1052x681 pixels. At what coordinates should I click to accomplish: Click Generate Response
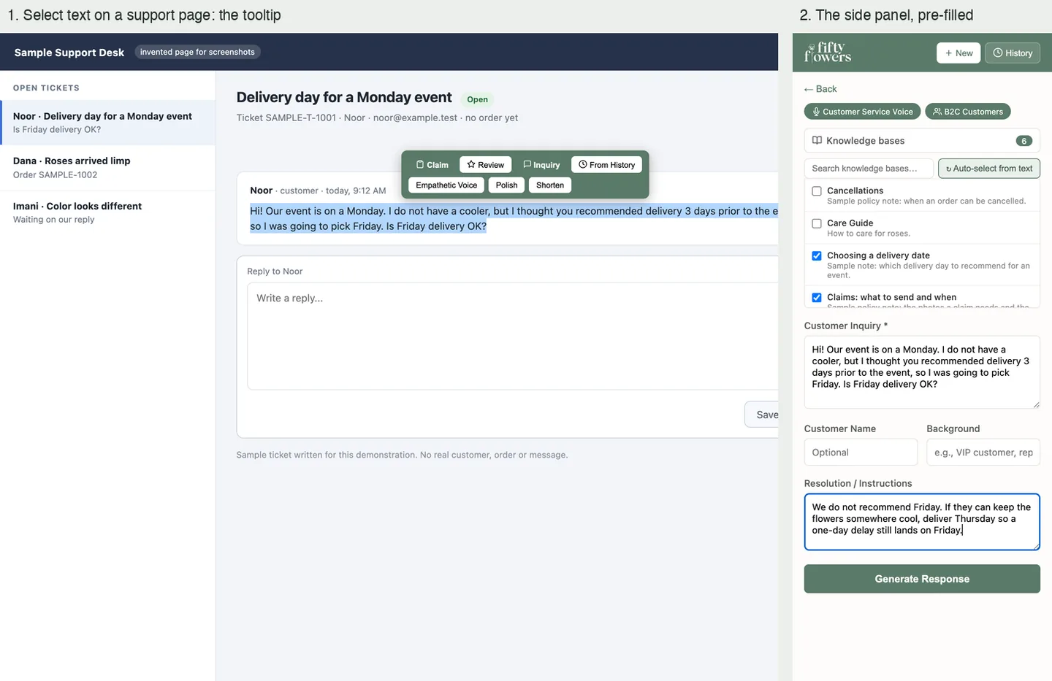point(922,579)
